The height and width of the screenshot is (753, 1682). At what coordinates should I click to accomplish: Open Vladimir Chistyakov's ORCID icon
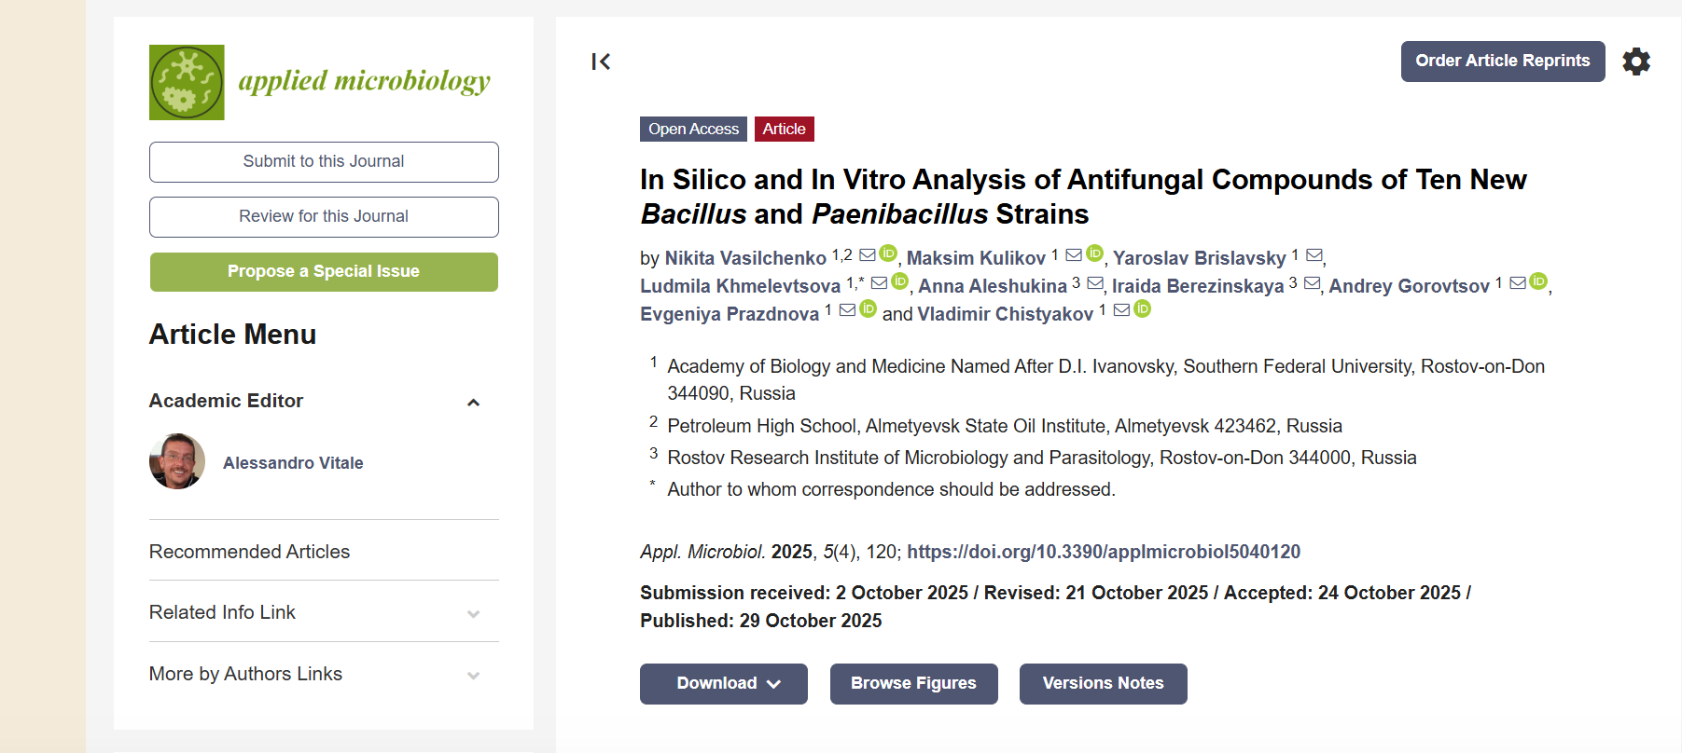tap(1143, 309)
